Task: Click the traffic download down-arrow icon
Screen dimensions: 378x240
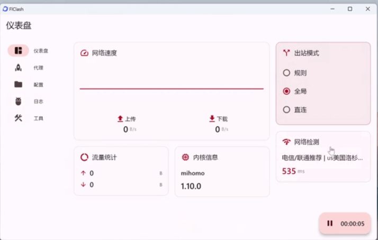Action: coord(83,184)
